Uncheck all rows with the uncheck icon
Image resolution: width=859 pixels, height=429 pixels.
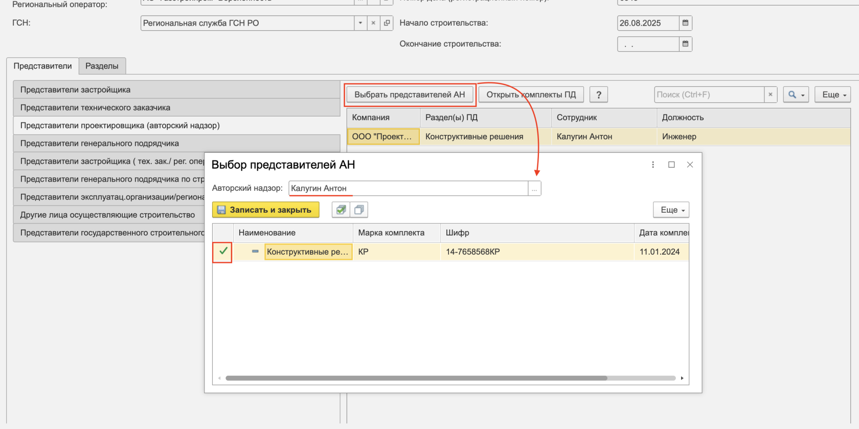[359, 210]
